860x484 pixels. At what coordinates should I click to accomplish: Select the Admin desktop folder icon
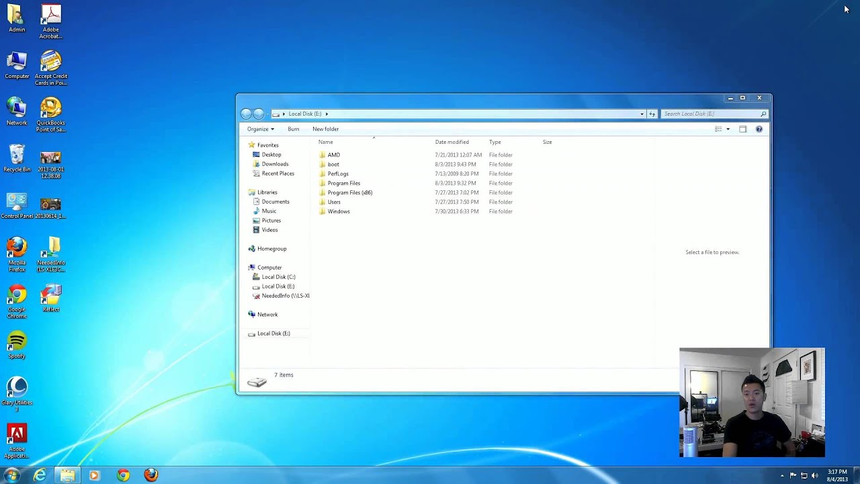[x=17, y=19]
